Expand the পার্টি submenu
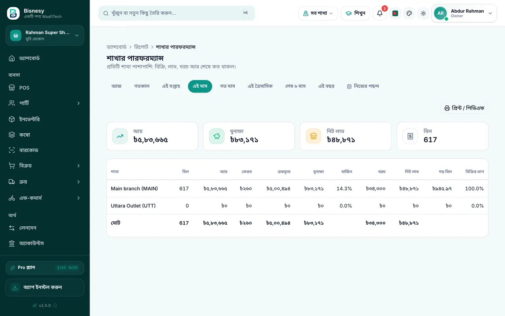505x316 pixels. coord(45,103)
